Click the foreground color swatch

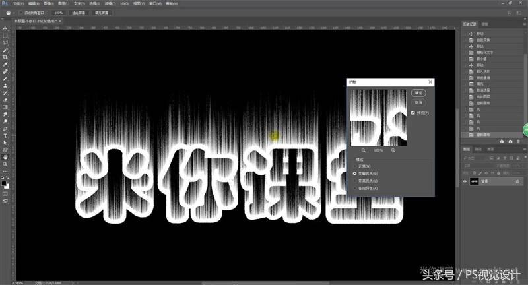point(4,183)
